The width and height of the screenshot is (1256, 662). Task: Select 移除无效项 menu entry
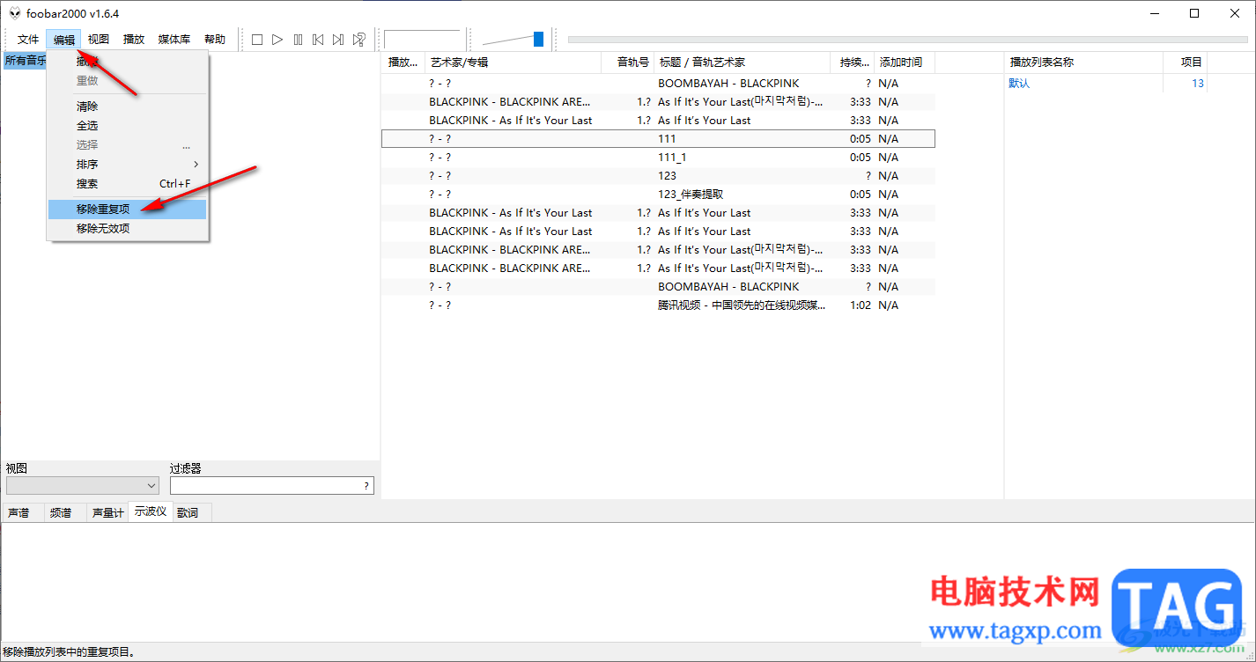tap(128, 229)
